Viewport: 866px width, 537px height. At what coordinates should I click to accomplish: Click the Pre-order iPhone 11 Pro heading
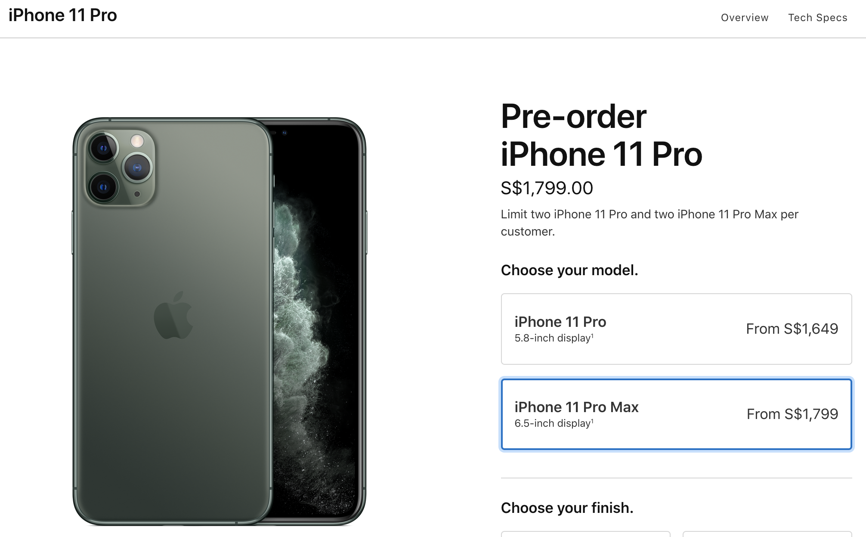[601, 135]
